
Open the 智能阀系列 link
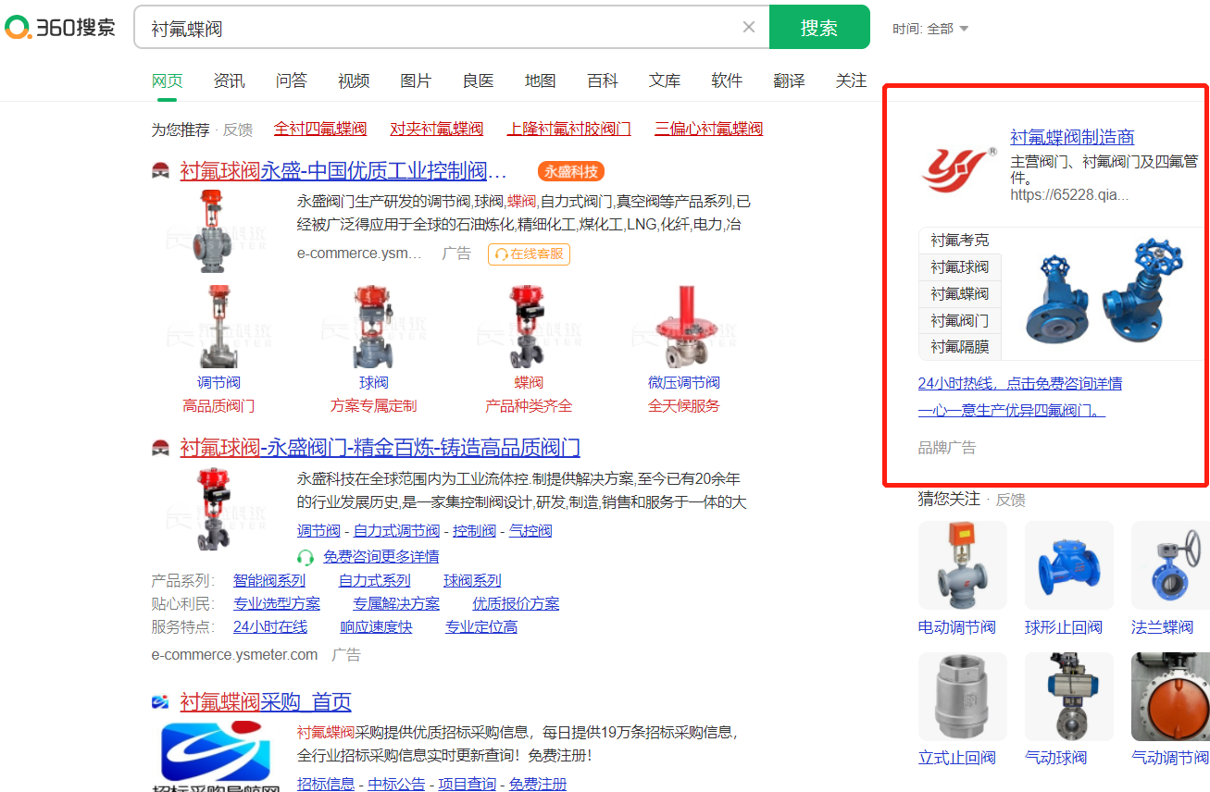(x=269, y=580)
